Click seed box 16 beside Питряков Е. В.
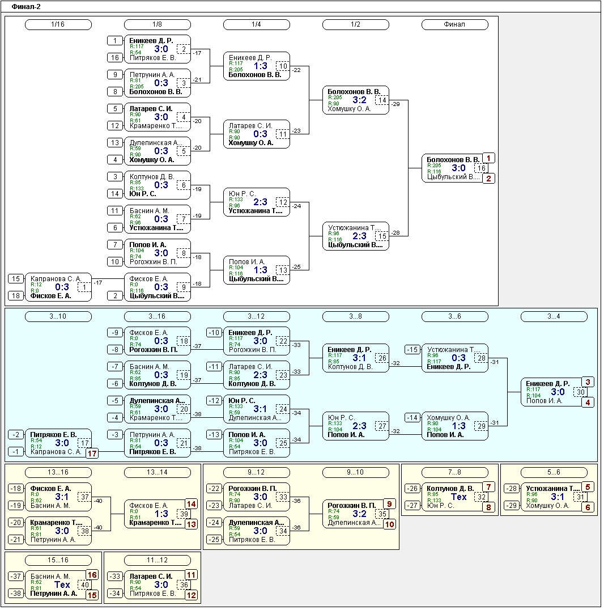This screenshot has height=610, width=604. point(115,58)
